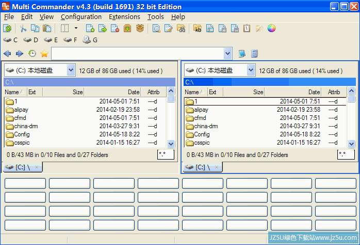Expand left panel drive selector dropdown
Image resolution: width=360 pixels, height=245 pixels.
click(x=71, y=70)
